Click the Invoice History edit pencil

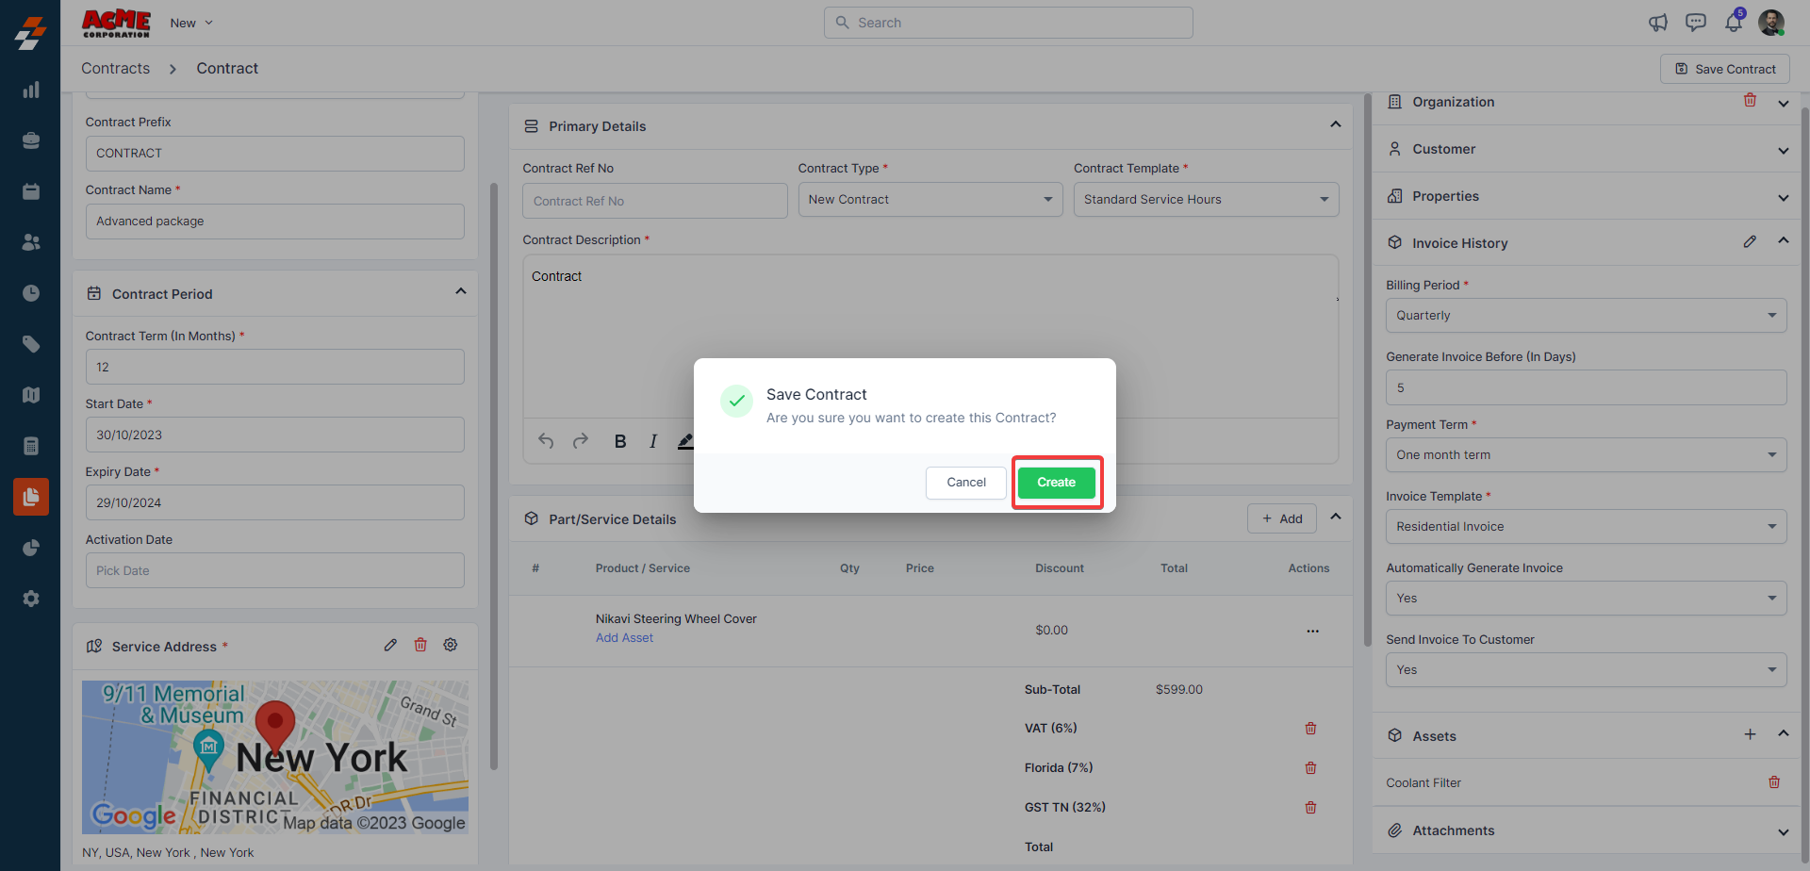pos(1750,242)
